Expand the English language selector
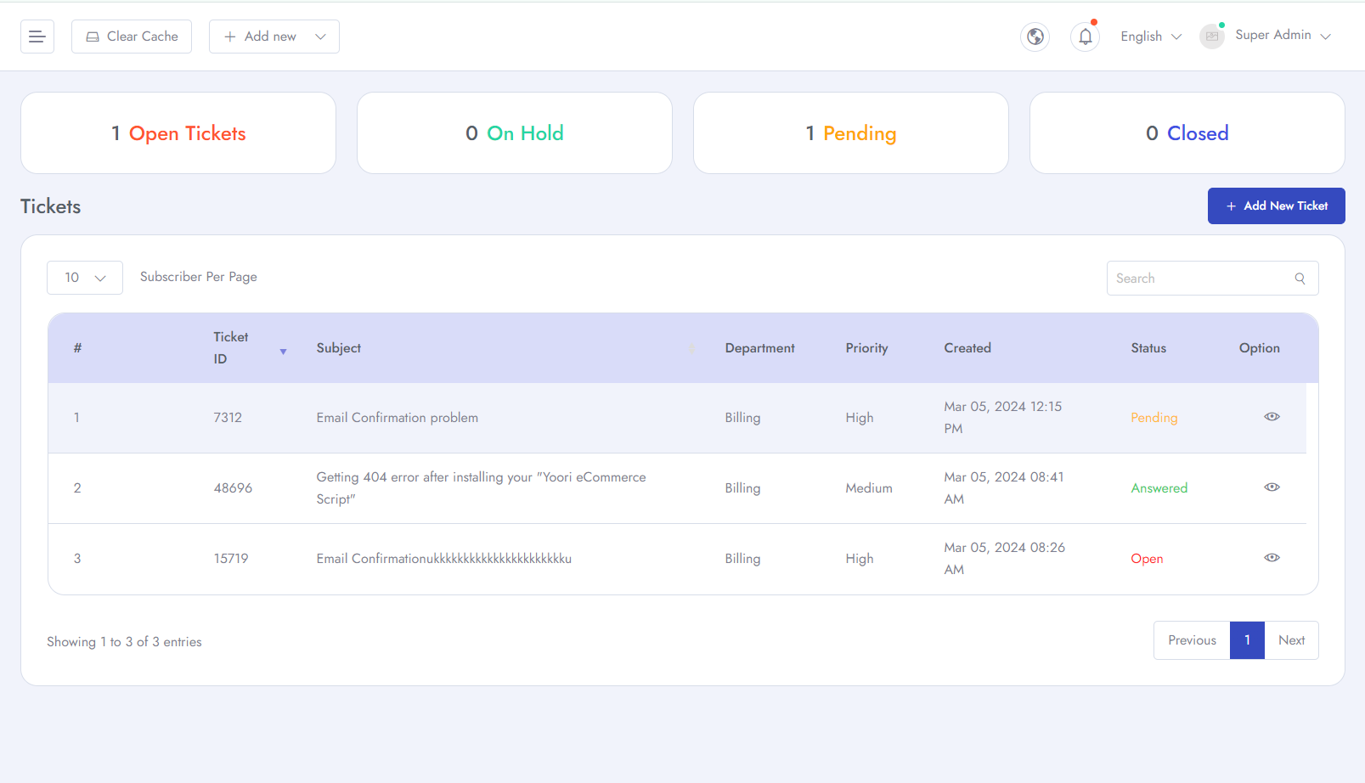The image size is (1365, 783). (x=1151, y=37)
